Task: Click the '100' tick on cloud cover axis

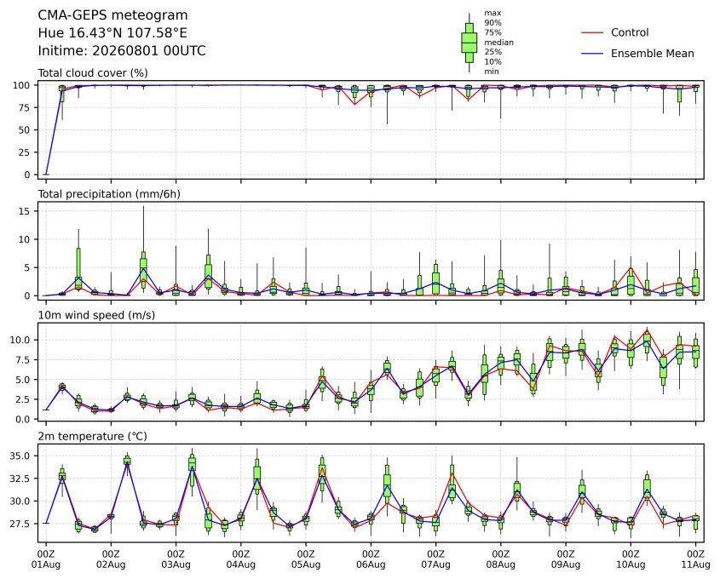Action: click(x=21, y=85)
